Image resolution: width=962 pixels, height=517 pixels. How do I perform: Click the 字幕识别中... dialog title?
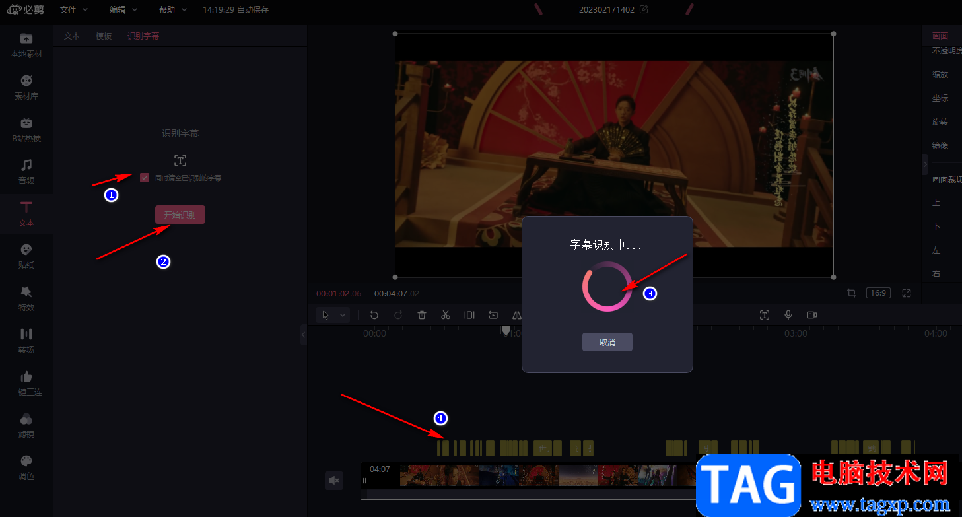pyautogui.click(x=606, y=244)
